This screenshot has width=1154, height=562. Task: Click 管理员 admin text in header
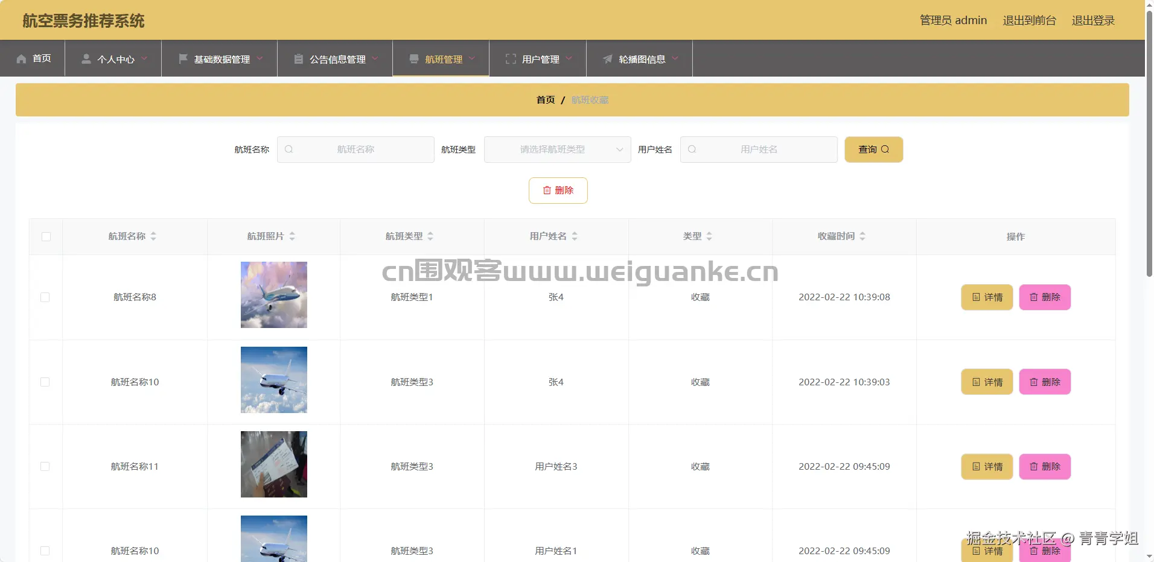pos(953,21)
